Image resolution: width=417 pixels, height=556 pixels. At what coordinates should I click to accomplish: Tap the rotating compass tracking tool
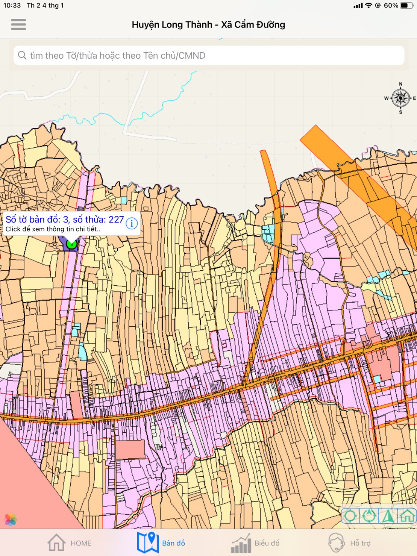point(369,516)
